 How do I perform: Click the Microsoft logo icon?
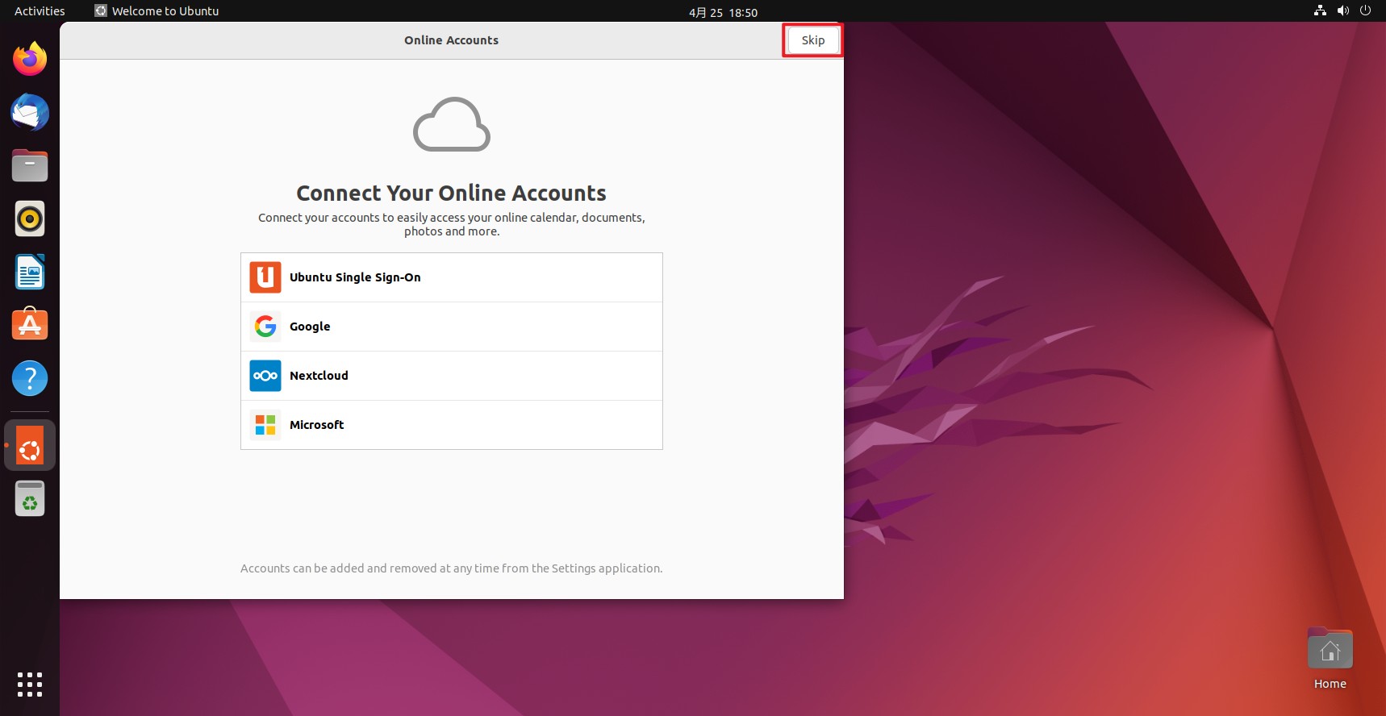(265, 425)
